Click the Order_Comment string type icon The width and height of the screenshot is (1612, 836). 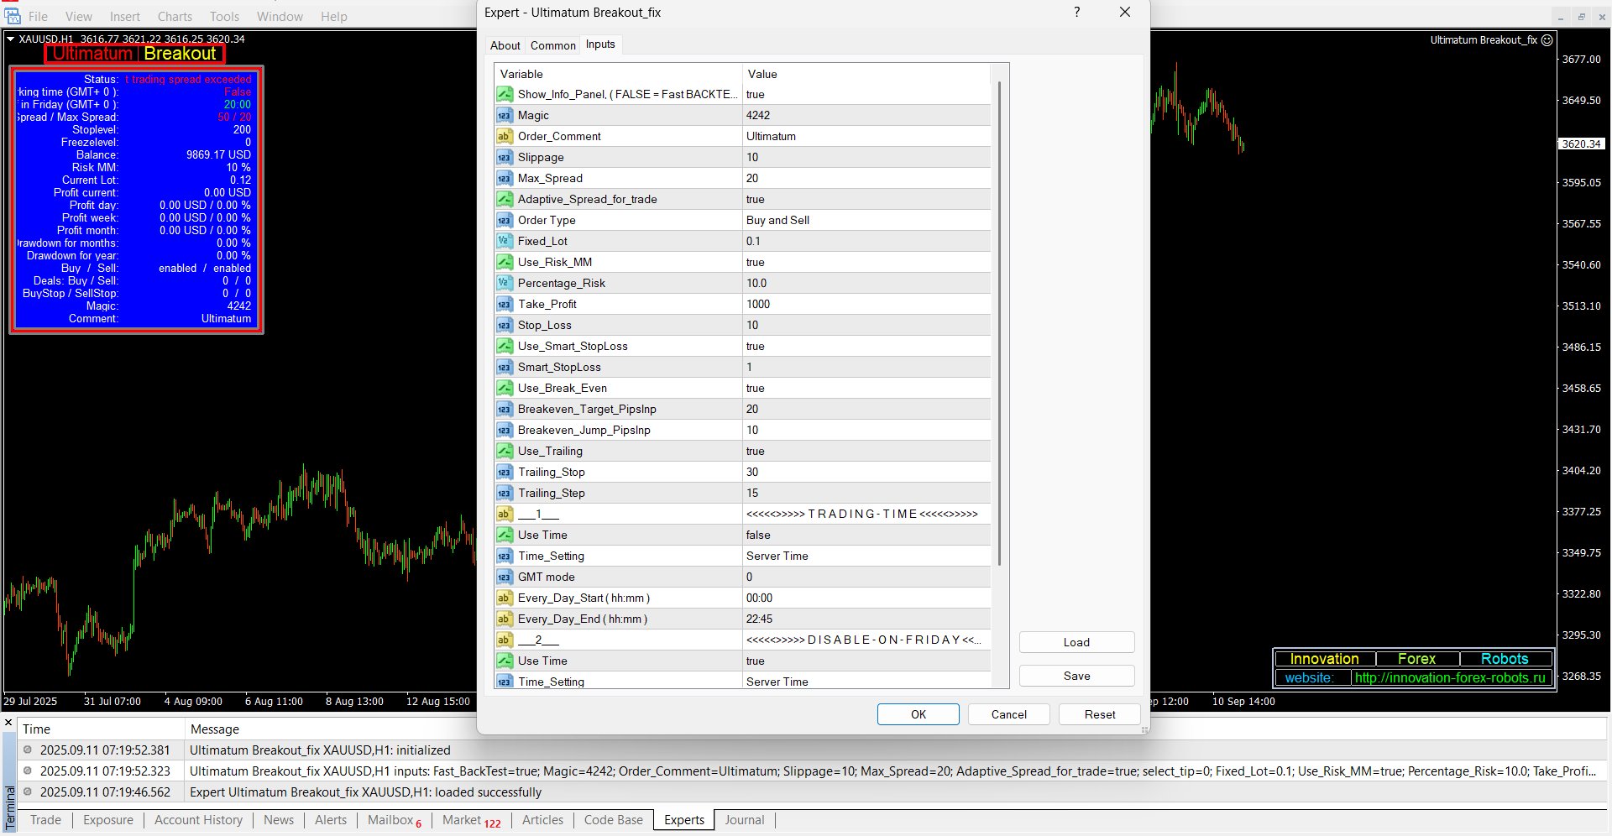(504, 136)
